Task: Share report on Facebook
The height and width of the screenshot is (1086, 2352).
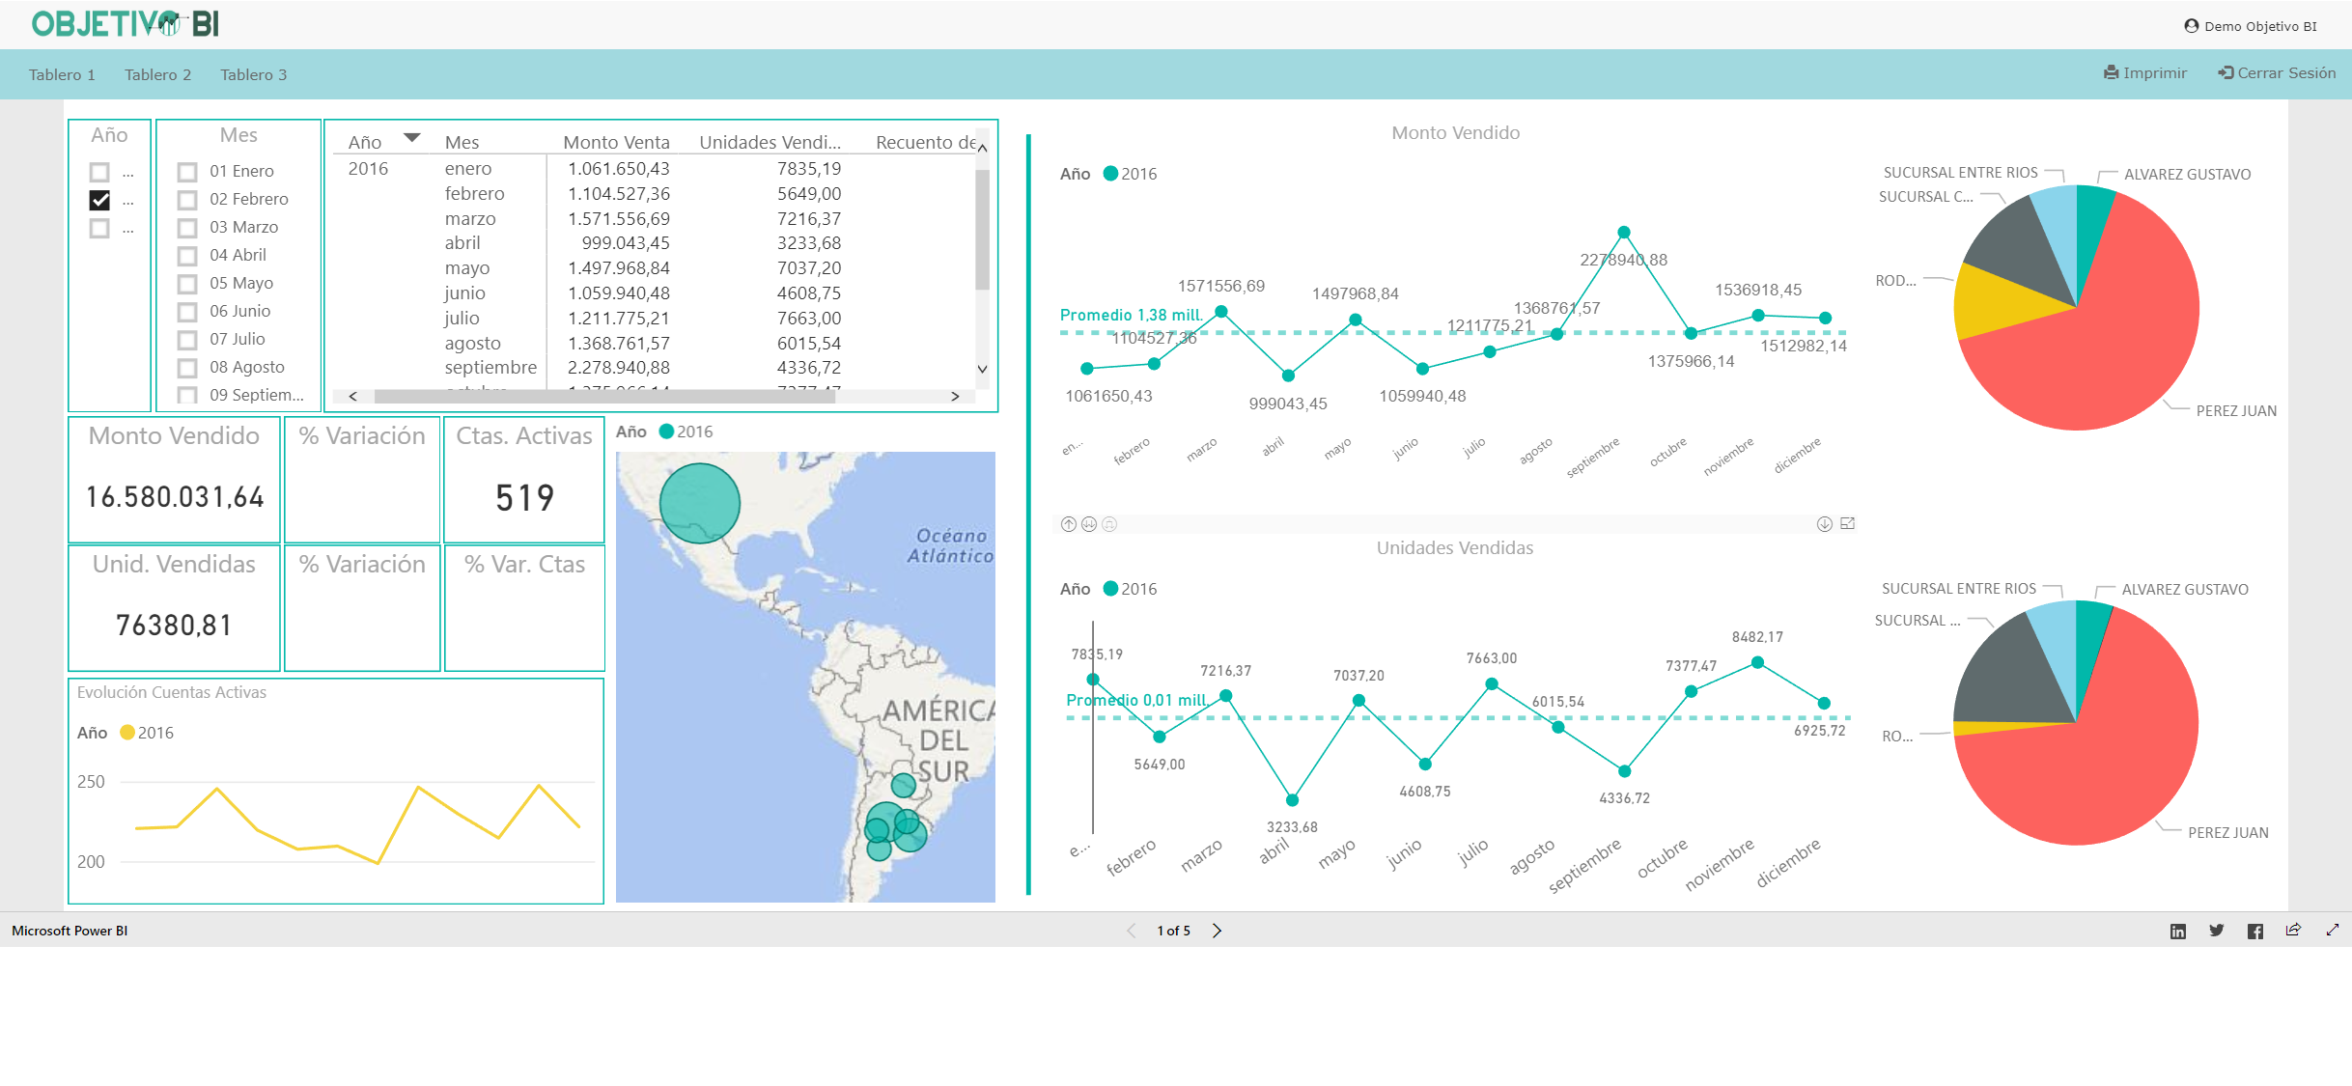Action: pyautogui.click(x=2255, y=931)
